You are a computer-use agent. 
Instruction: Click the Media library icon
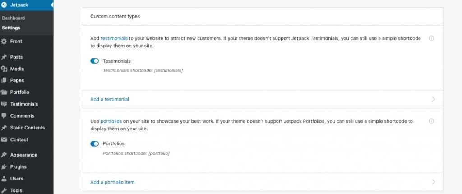(x=4, y=69)
